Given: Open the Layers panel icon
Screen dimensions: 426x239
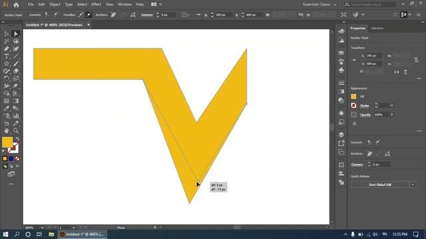Looking at the screenshot, I should pos(341,134).
